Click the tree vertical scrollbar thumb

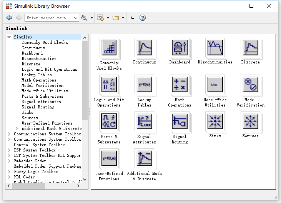click(85, 80)
